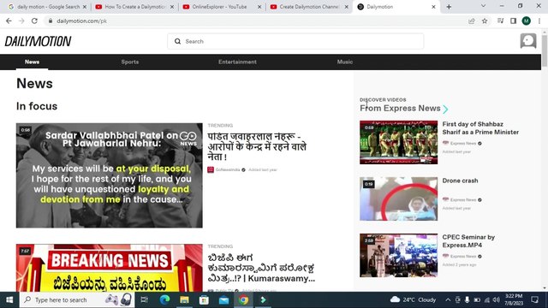Open the user profile avatar icon

pos(528,41)
